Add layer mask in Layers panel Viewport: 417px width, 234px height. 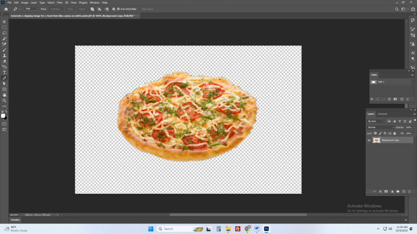(x=386, y=192)
